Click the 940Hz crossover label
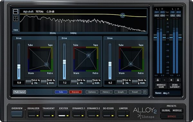This screenshot has width=193, height=122. click(x=73, y=33)
